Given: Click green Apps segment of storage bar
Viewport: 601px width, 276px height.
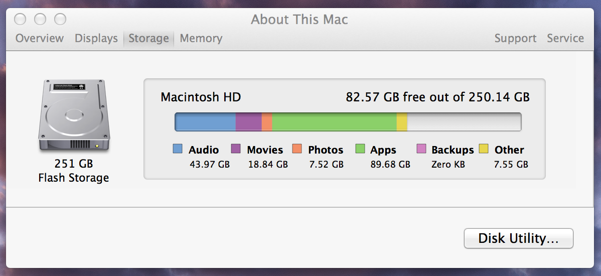Looking at the screenshot, I should (x=334, y=122).
